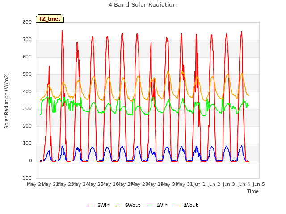Click the May 31 x-axis date label
The image size is (286, 214).
(x=185, y=184)
